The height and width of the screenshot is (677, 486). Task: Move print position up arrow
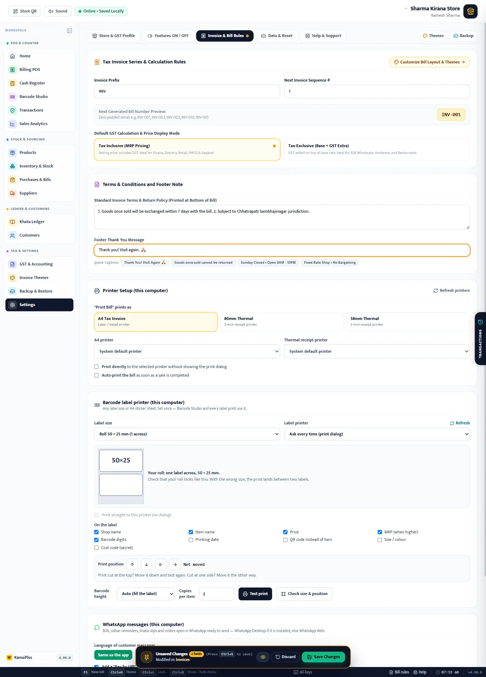pyautogui.click(x=132, y=564)
